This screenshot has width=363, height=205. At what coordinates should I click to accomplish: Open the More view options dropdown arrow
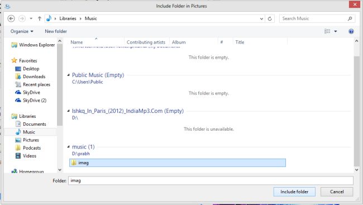pos(336,31)
